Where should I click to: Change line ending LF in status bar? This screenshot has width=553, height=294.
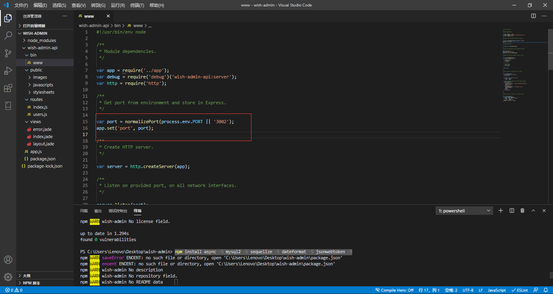tap(481, 290)
